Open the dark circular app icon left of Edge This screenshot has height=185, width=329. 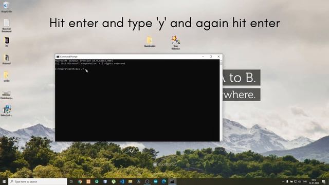(147, 181)
